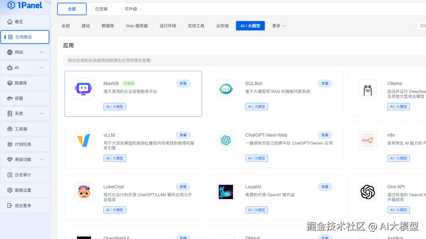Click the LobeChat app icon

(x=84, y=192)
